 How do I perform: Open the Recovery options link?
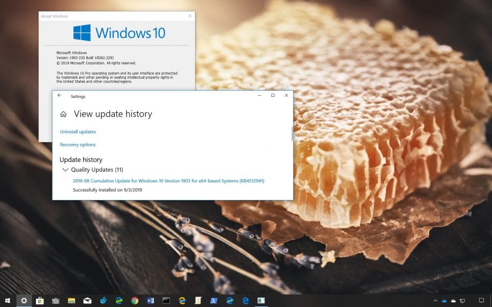(x=78, y=144)
